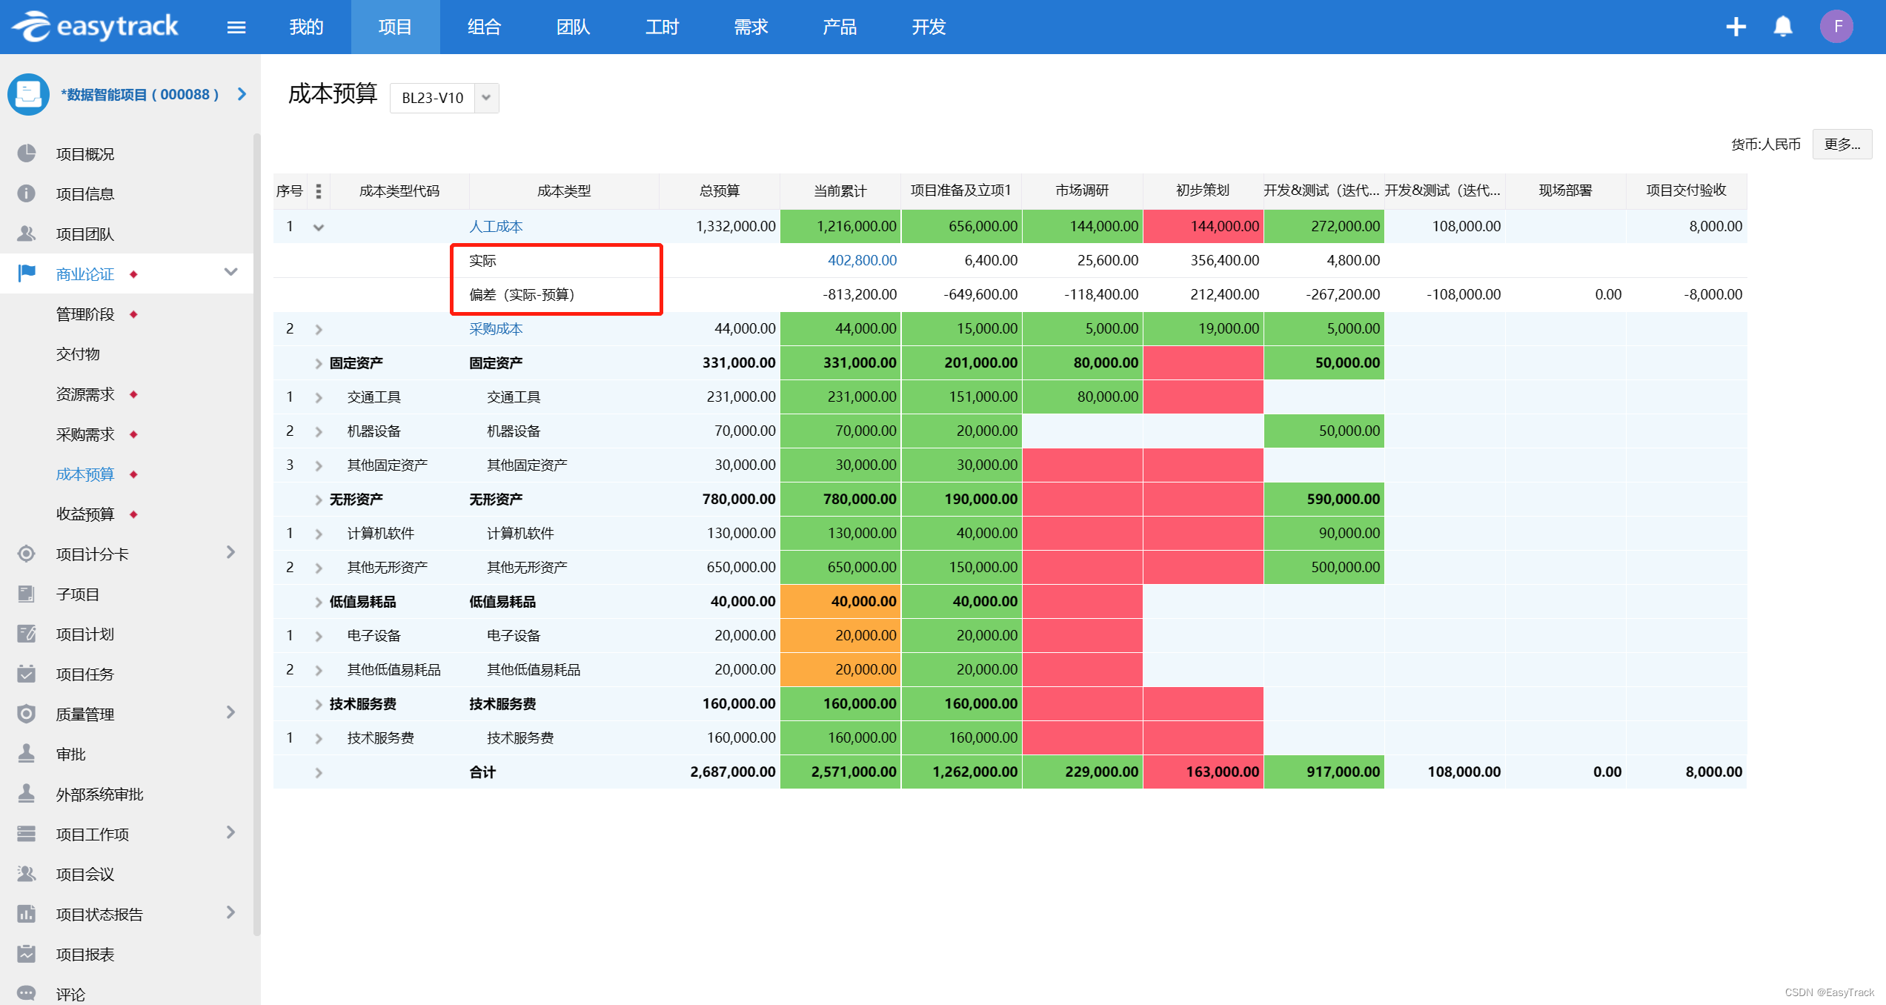Click the 项目计划 edit icon in sidebar
This screenshot has height=1005, width=1886.
click(27, 634)
